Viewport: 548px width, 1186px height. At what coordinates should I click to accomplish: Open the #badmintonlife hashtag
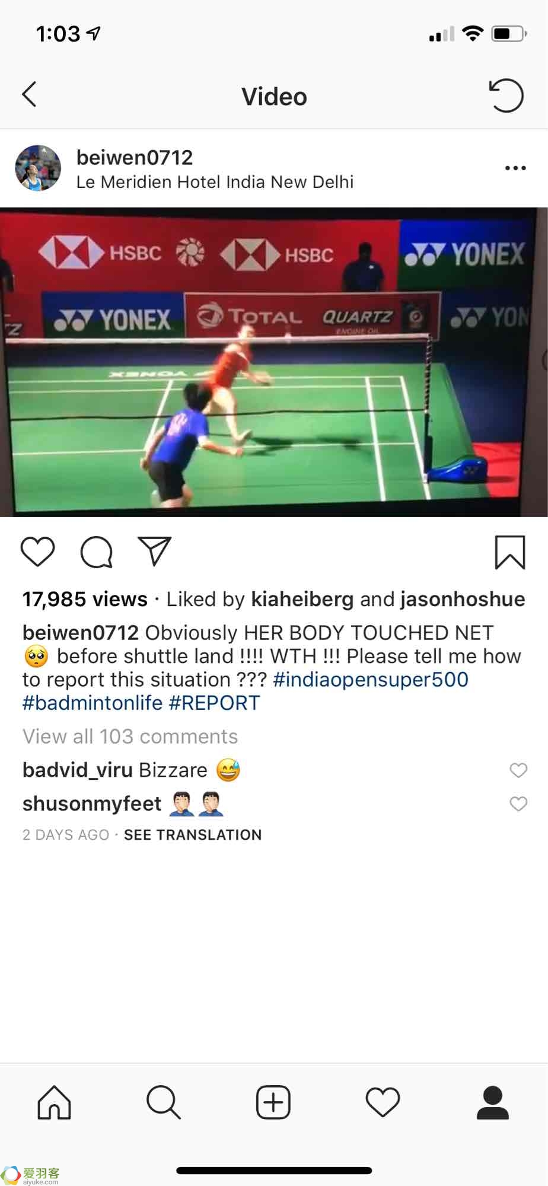click(x=93, y=703)
